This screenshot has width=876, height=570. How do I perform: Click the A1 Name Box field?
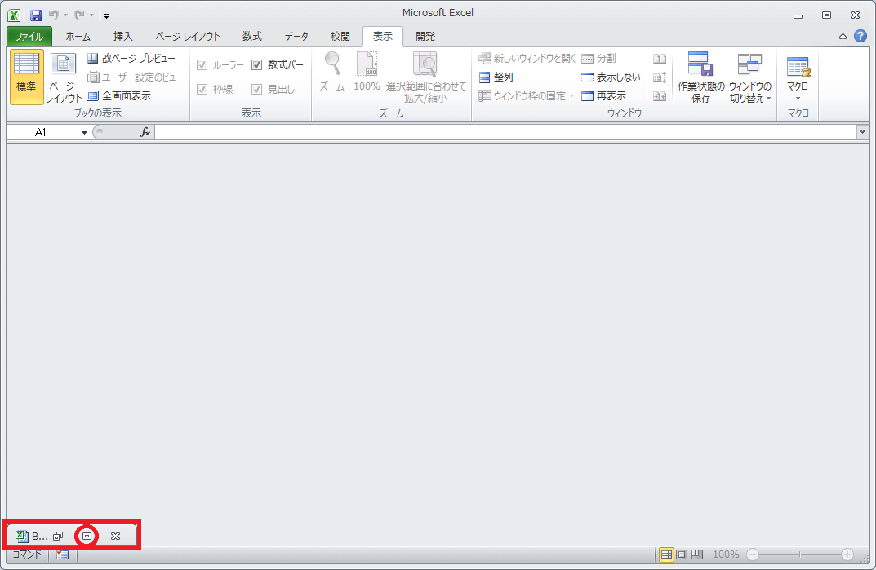coord(42,132)
